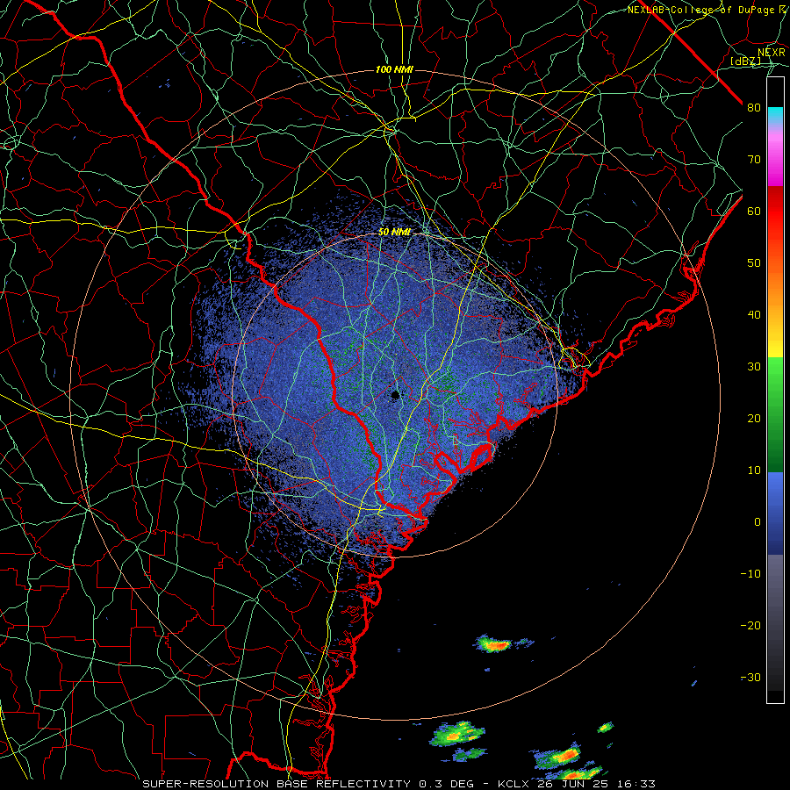Click the -20 value on the dBZ scale

click(750, 626)
